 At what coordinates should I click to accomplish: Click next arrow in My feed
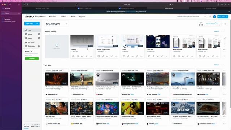pos(225,65)
